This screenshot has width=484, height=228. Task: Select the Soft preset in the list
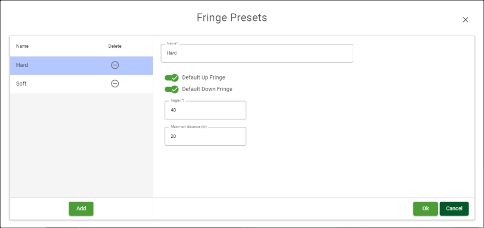click(55, 84)
